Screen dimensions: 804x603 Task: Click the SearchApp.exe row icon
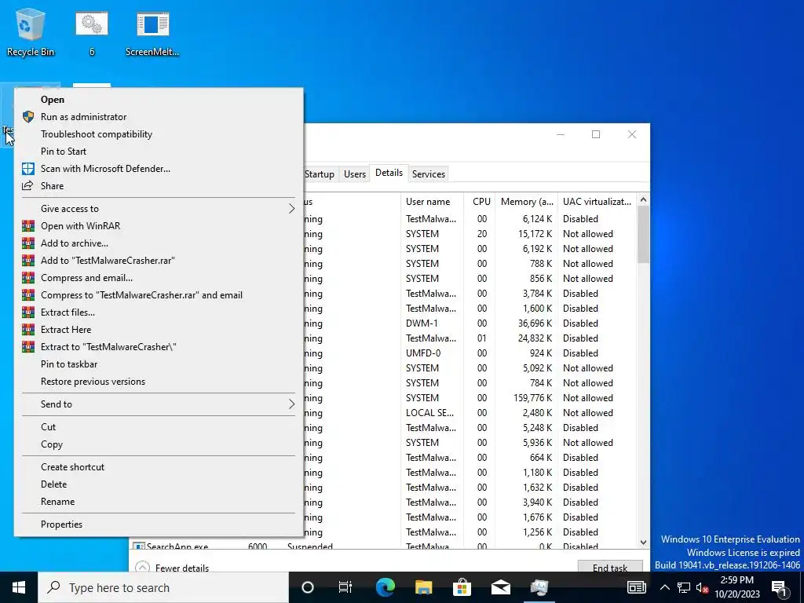point(138,546)
